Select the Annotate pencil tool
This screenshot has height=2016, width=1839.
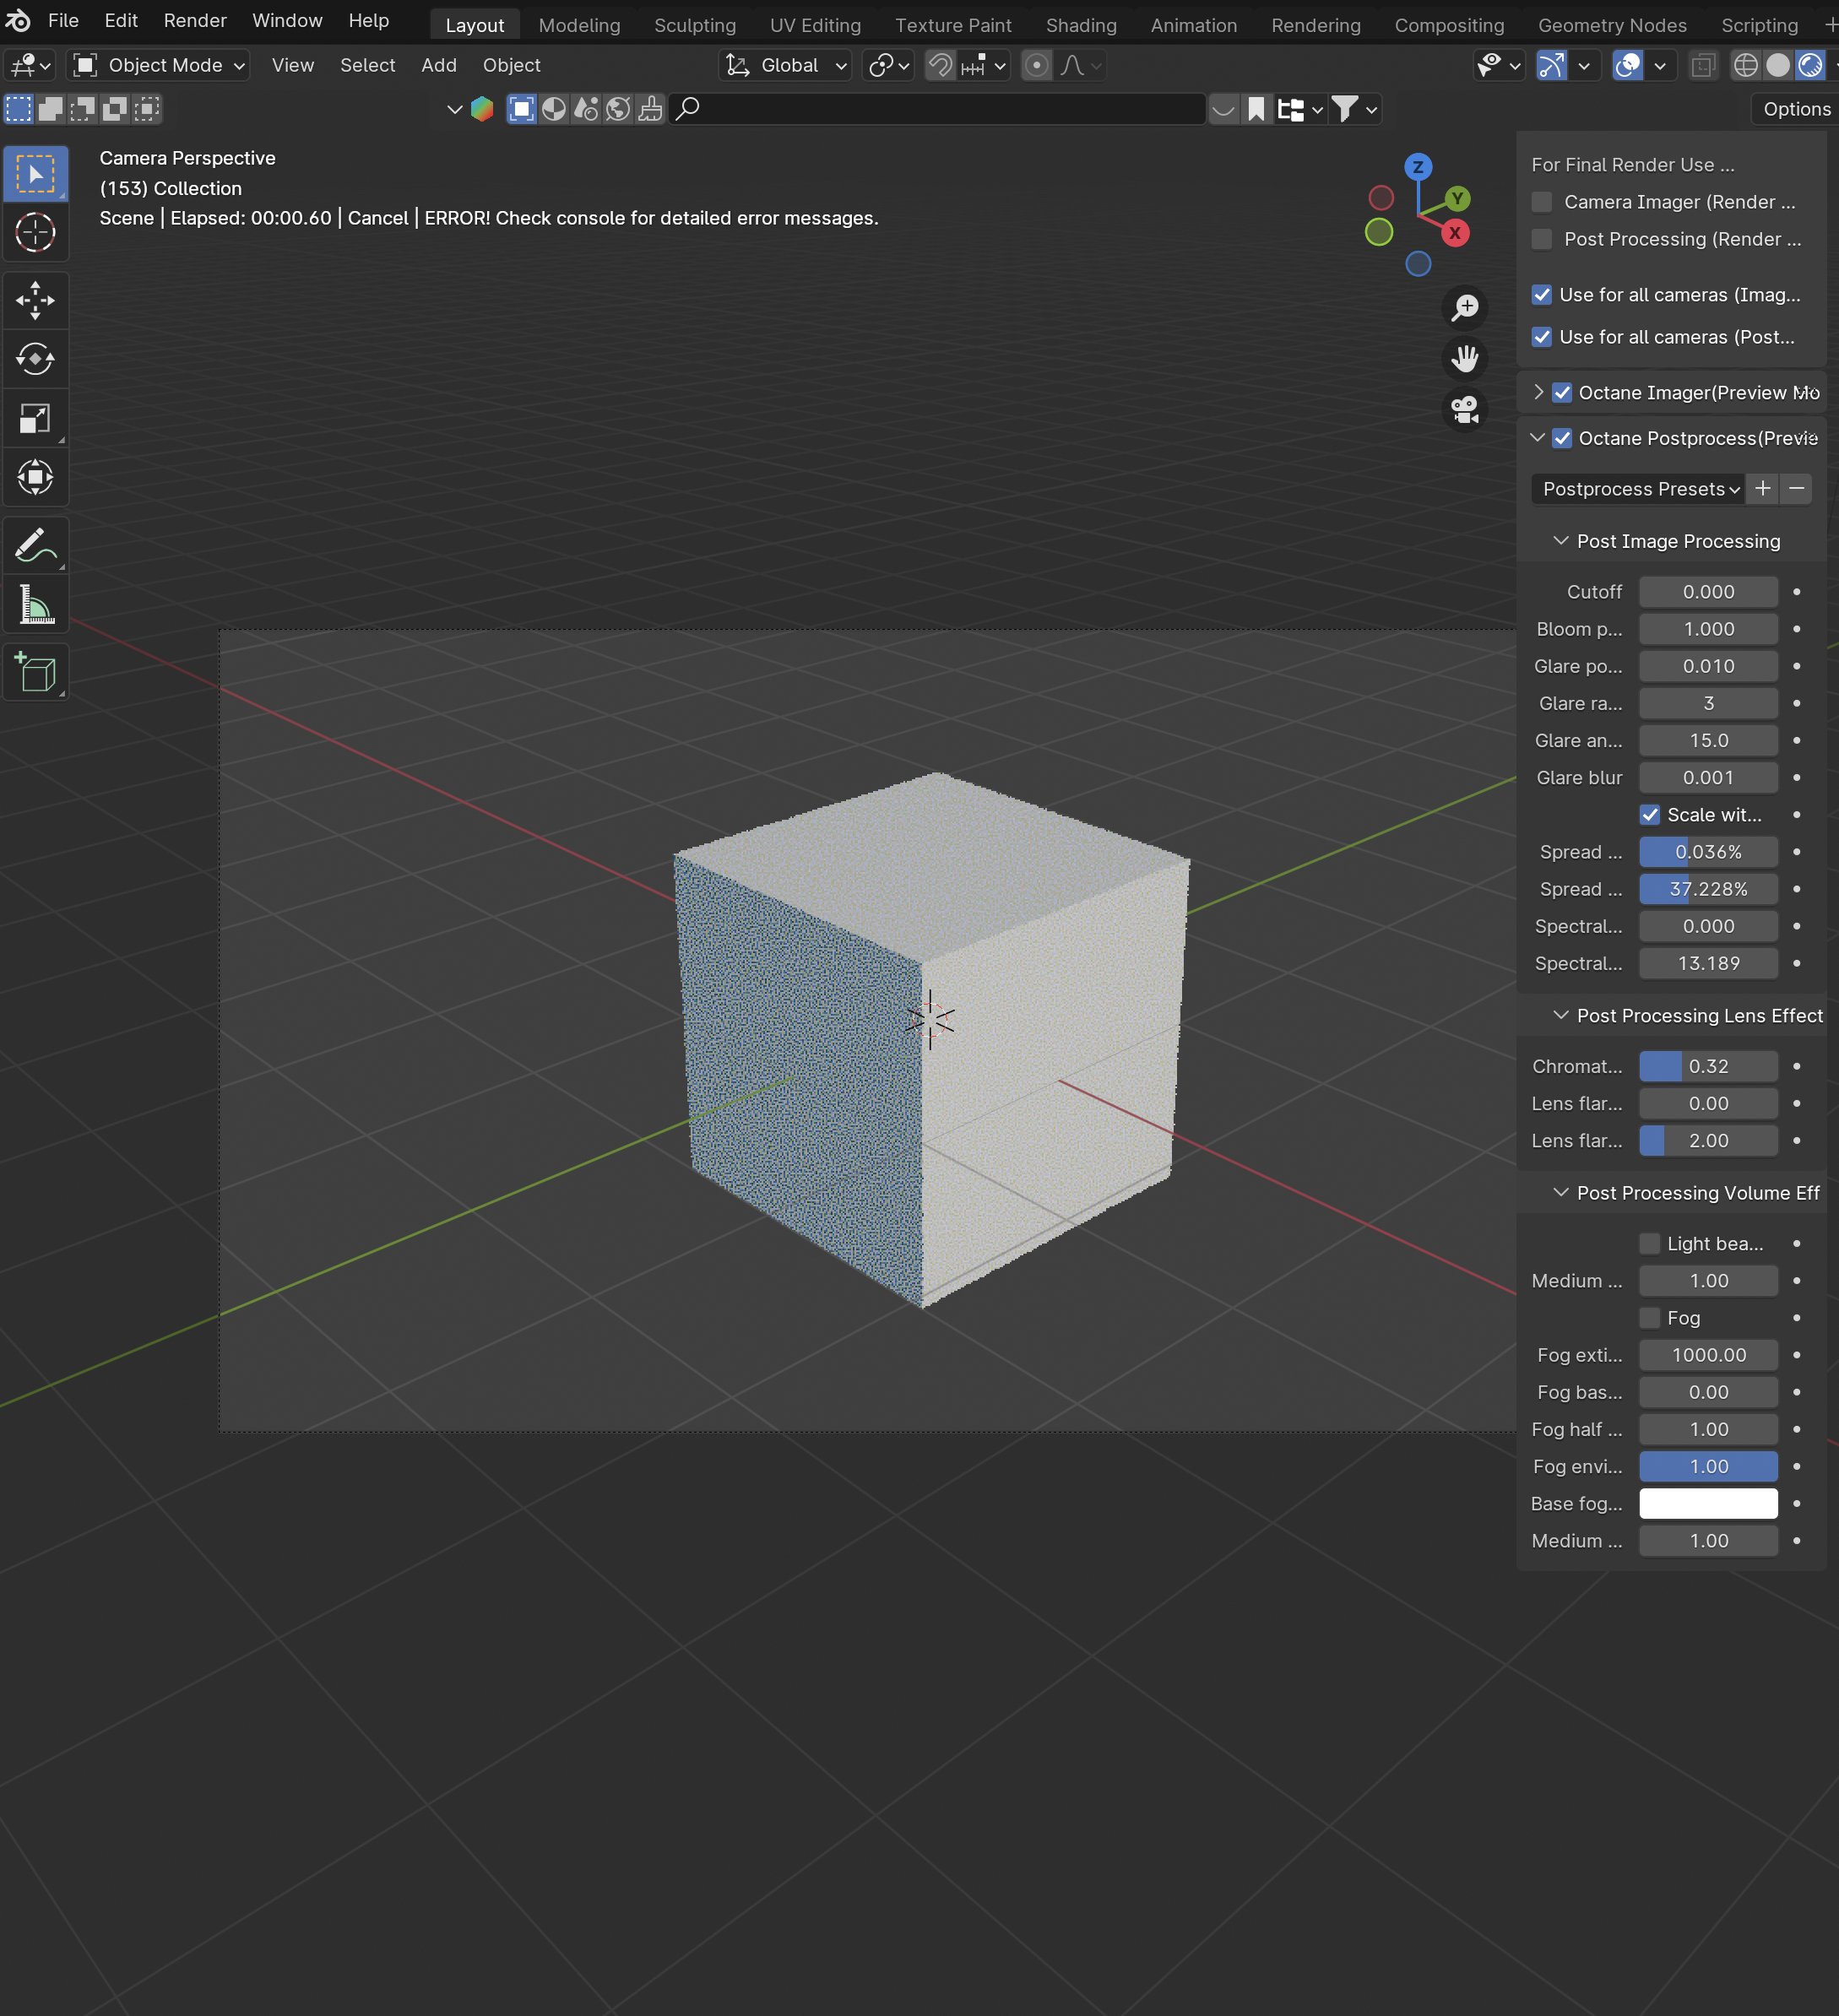(35, 546)
